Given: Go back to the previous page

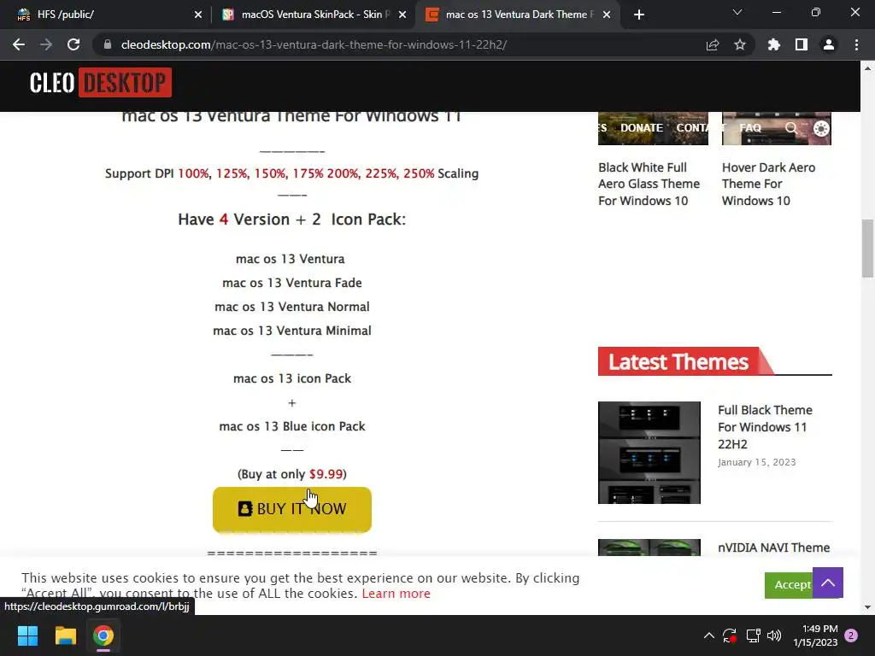Looking at the screenshot, I should coord(19,44).
